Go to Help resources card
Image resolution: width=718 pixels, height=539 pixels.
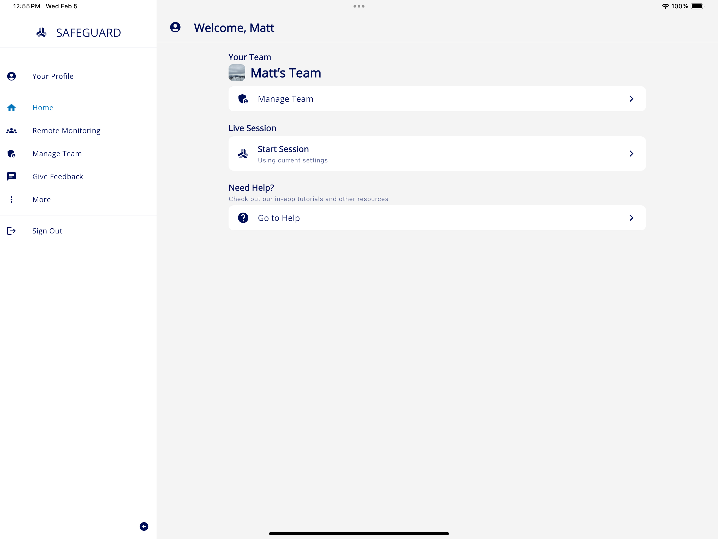coord(437,218)
